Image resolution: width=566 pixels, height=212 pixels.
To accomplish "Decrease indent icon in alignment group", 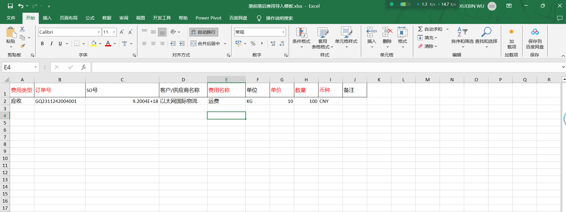I will (173, 43).
